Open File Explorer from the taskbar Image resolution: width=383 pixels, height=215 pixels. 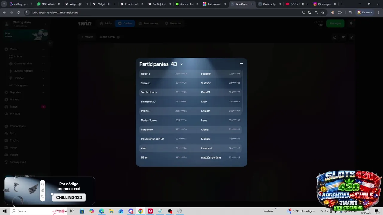click(x=111, y=211)
